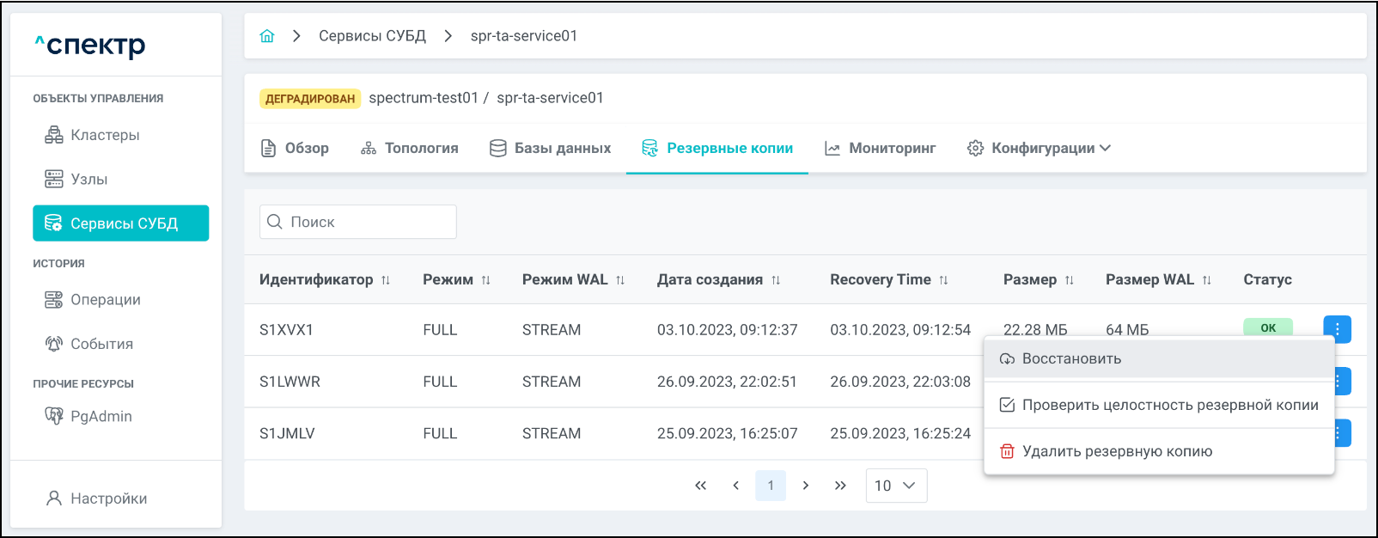Open Операции history page
The image size is (1378, 538).
[105, 299]
